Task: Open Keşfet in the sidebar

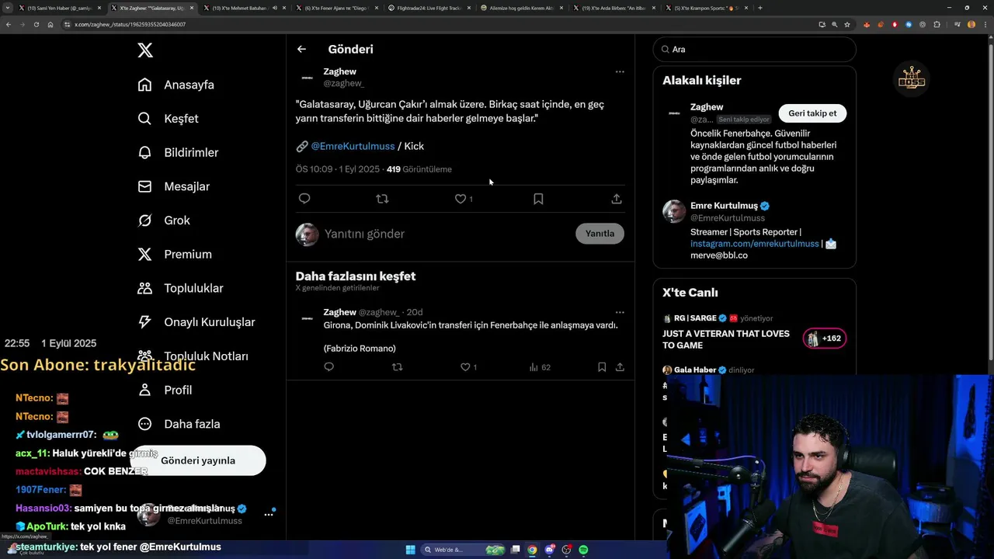Action: coord(168,119)
